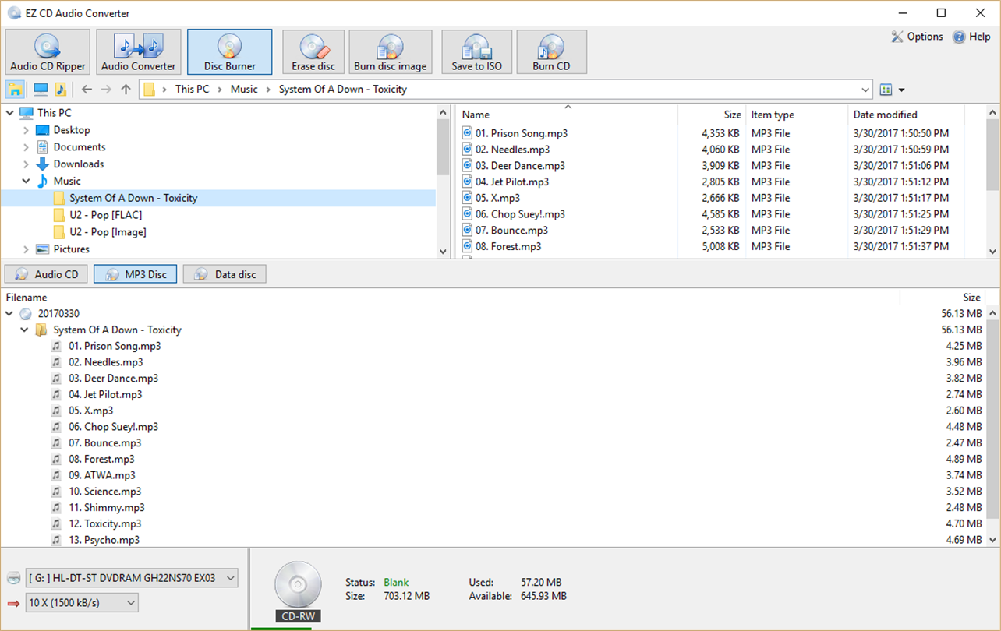The image size is (1001, 631).
Task: Sort the file list by the Size column
Action: (712, 115)
